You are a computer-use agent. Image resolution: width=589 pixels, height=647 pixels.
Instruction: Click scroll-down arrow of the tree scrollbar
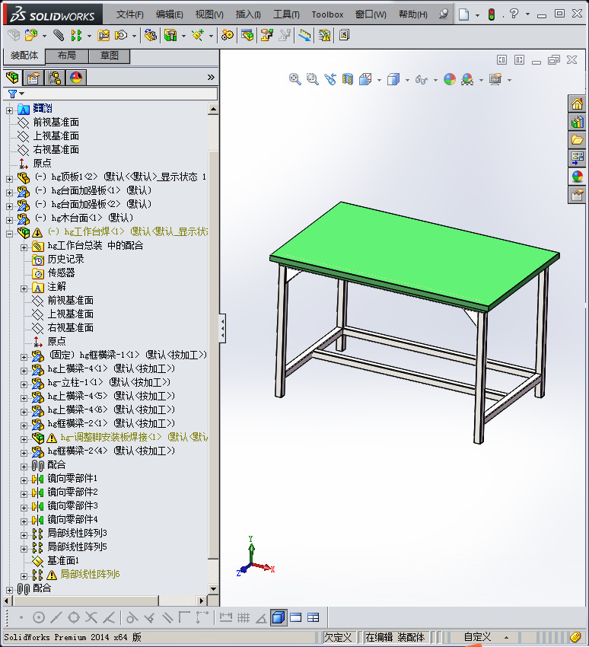(x=213, y=589)
